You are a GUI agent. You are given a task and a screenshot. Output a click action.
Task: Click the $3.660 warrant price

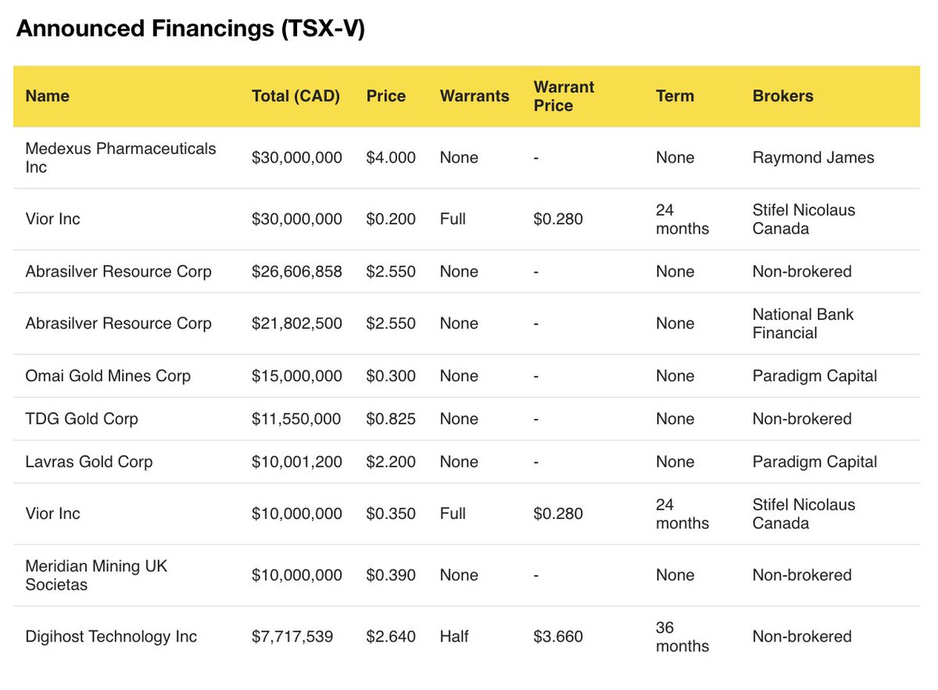pyautogui.click(x=558, y=637)
